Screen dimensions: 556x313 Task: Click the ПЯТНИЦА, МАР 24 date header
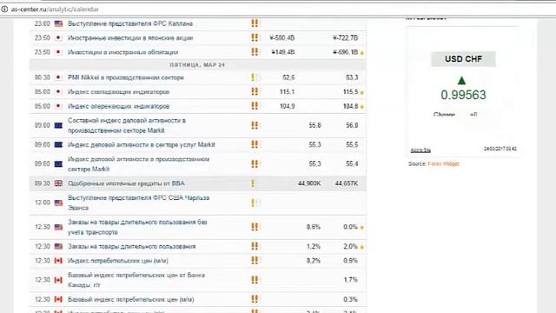pos(197,65)
